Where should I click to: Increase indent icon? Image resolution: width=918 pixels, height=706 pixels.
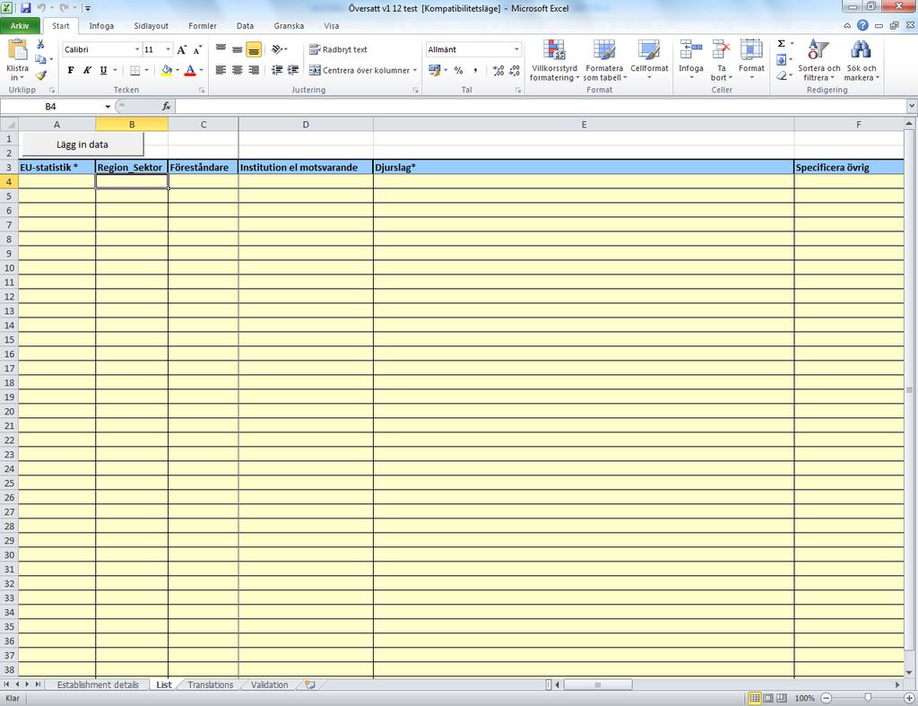(293, 70)
